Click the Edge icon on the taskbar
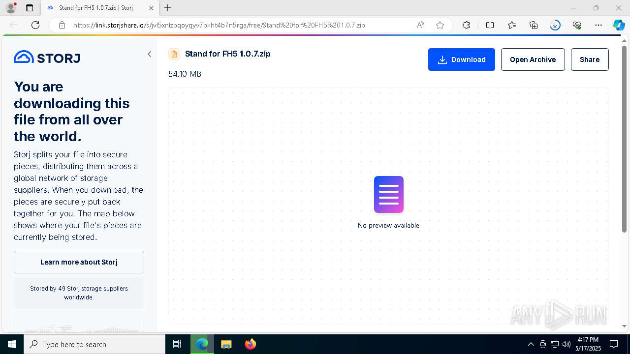 pos(202,344)
